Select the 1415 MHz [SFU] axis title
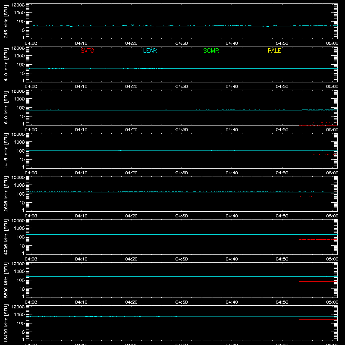Screen dimensions: 345x345 [6, 151]
